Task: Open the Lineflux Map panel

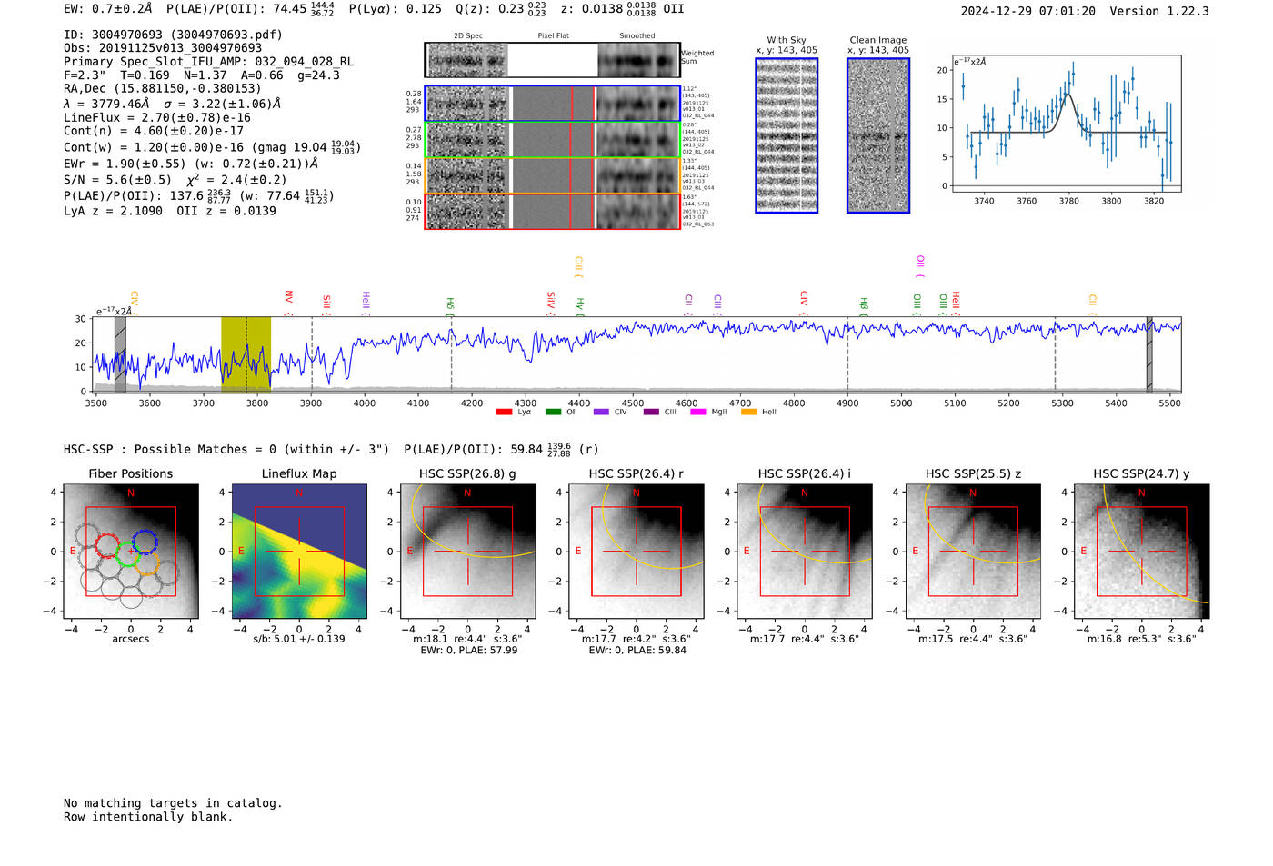Action: [299, 552]
